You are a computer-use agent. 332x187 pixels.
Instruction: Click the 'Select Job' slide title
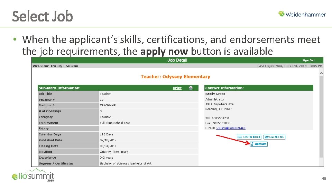tap(43, 16)
